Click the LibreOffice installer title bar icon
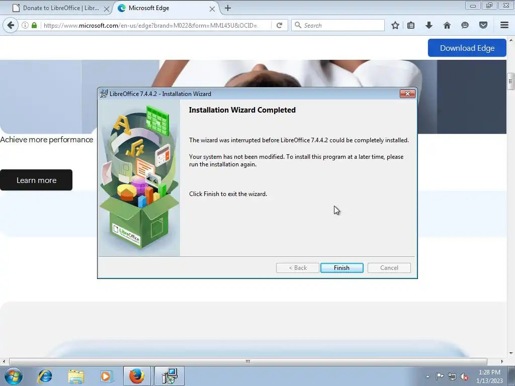This screenshot has height=386, width=515. [104, 94]
